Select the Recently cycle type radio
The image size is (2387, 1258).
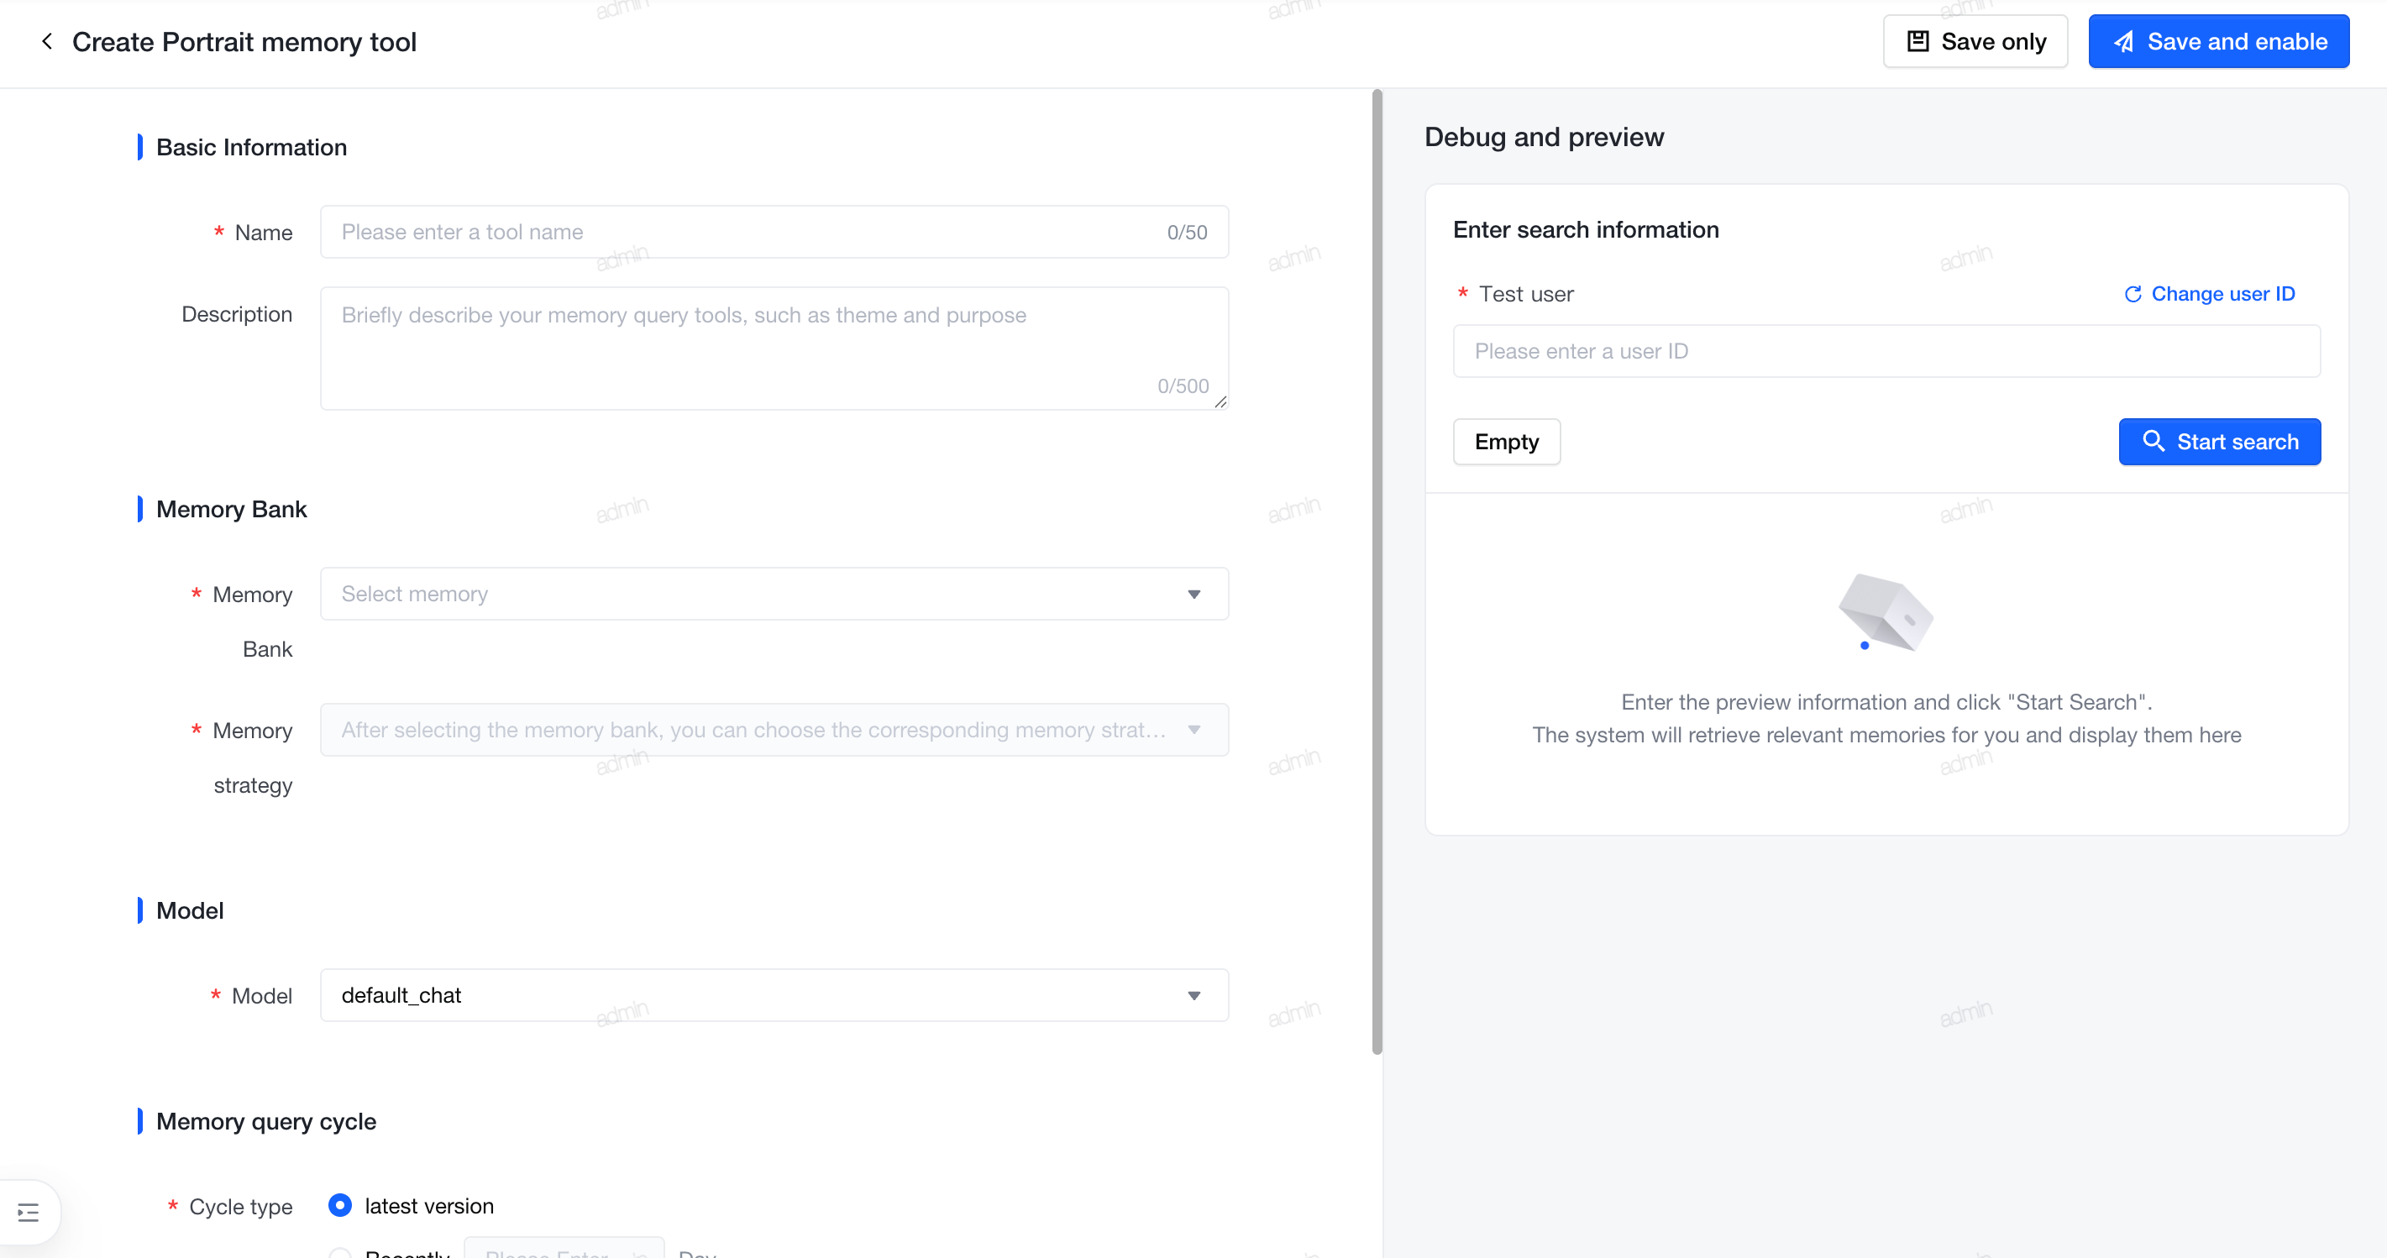pyautogui.click(x=340, y=1252)
